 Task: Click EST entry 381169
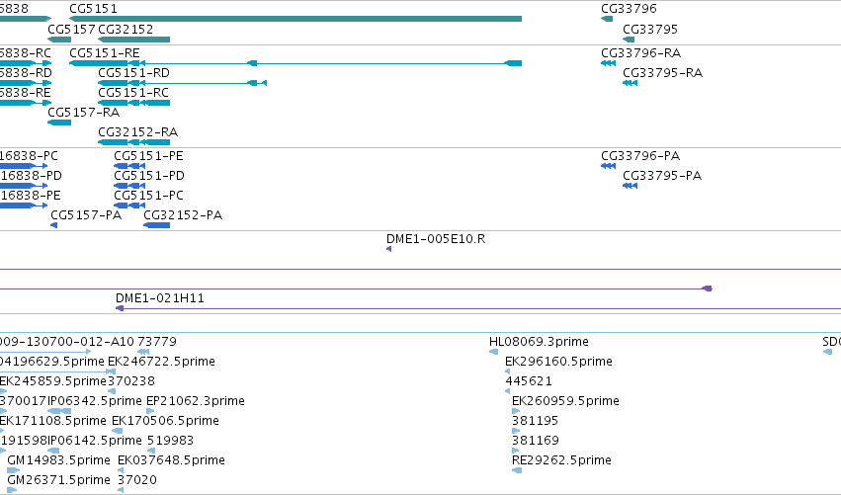point(536,441)
